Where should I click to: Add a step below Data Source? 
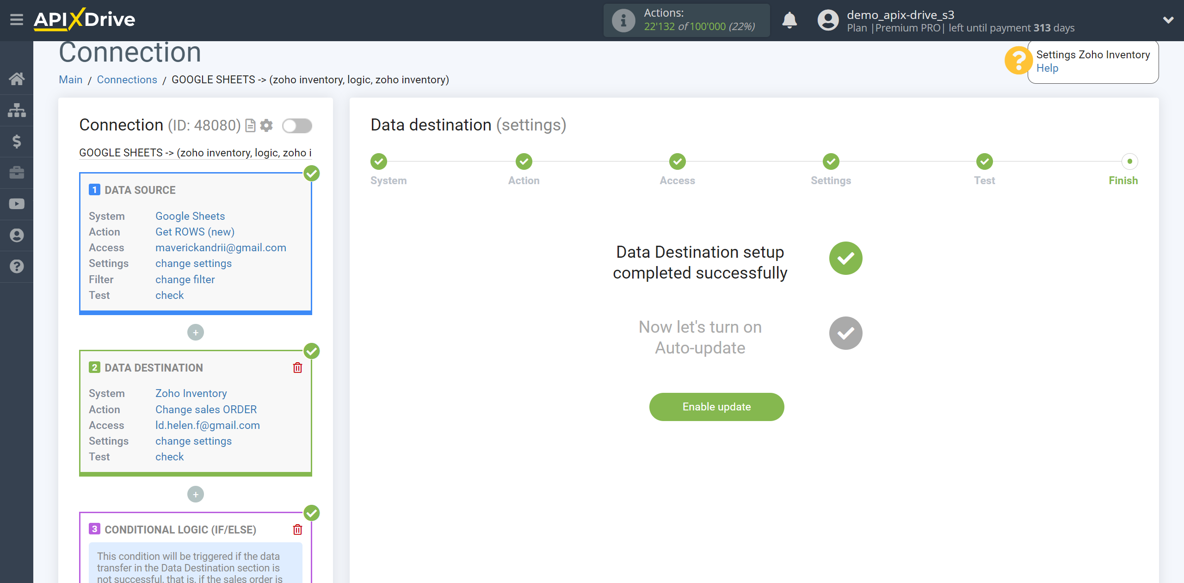coord(196,332)
